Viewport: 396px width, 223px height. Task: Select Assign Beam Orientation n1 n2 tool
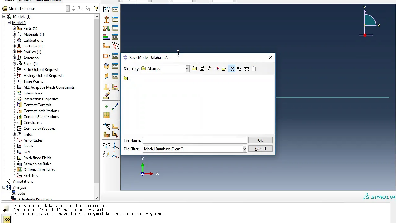click(x=115, y=46)
